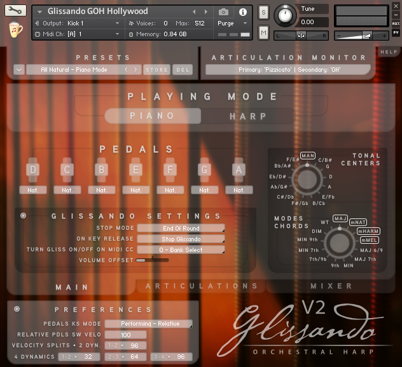Screen dimensions: 402x367
Task: Go to next instrument with right arrow
Action: click(205, 12)
